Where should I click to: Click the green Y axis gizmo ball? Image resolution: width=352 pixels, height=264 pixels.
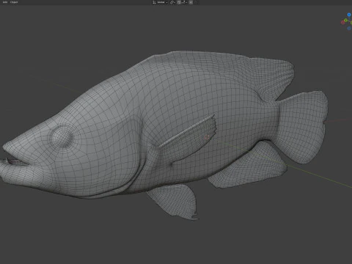coord(345,21)
